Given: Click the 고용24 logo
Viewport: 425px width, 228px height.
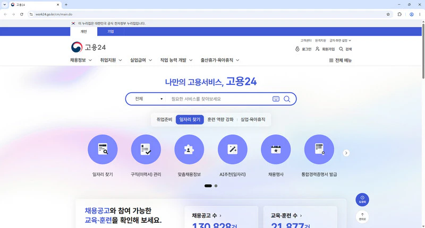Looking at the screenshot, I should click(x=88, y=47).
